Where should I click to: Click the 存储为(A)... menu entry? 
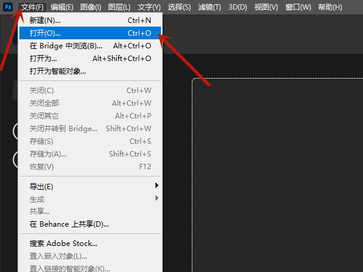[x=90, y=154]
